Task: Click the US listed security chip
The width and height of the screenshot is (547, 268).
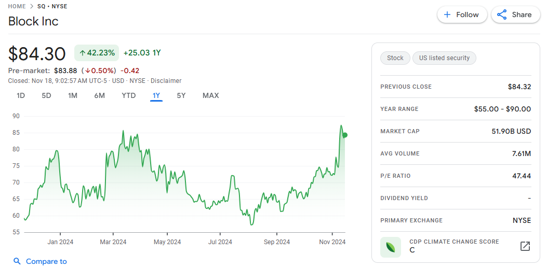Action: tap(444, 58)
